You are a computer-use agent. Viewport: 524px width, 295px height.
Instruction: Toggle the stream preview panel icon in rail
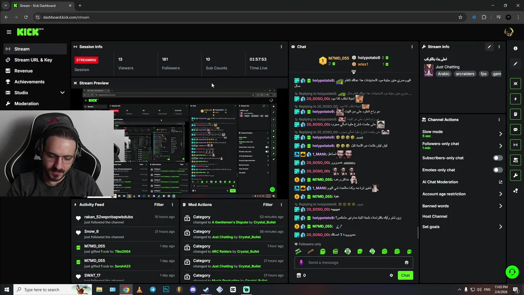tap(515, 84)
